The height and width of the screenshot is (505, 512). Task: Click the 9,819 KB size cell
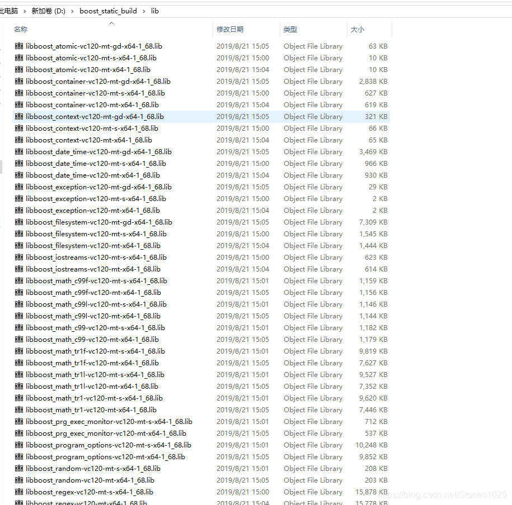[x=373, y=351]
